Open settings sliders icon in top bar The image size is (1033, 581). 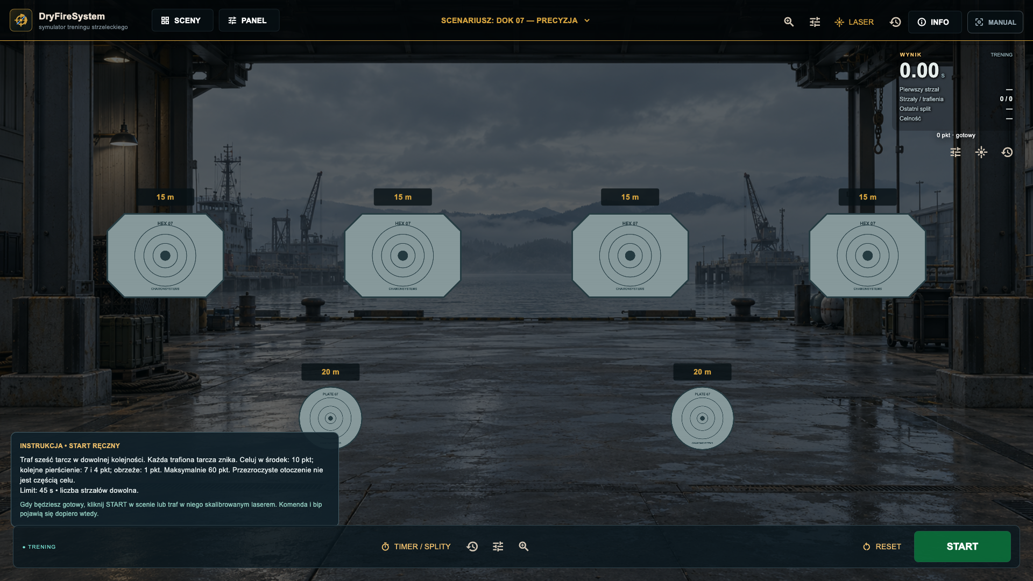[815, 22]
